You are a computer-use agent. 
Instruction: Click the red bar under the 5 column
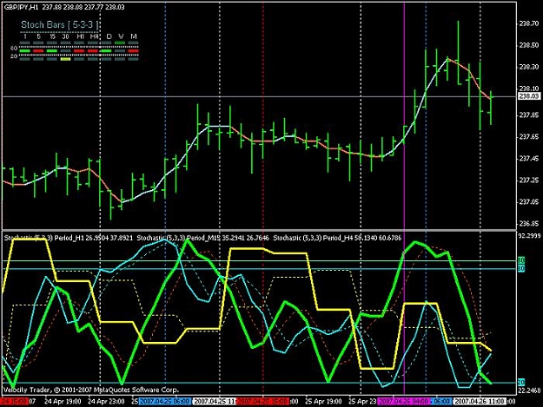38,51
